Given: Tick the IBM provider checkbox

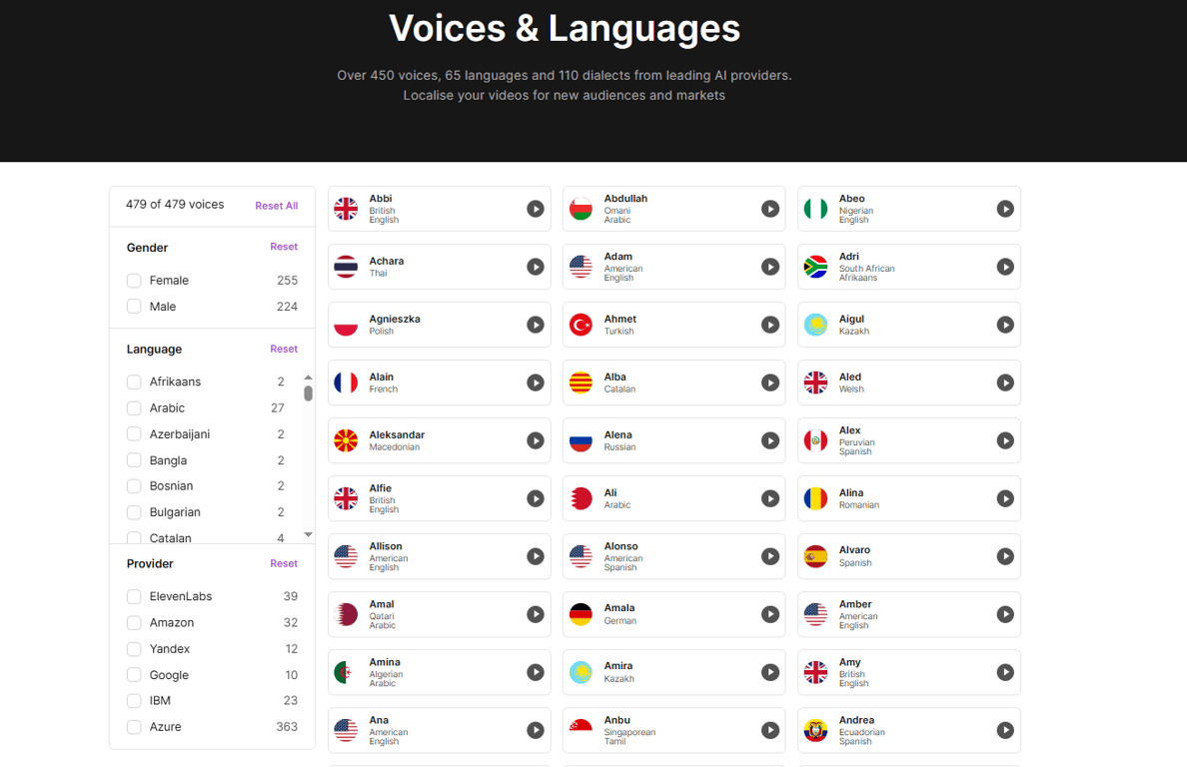Looking at the screenshot, I should point(134,700).
